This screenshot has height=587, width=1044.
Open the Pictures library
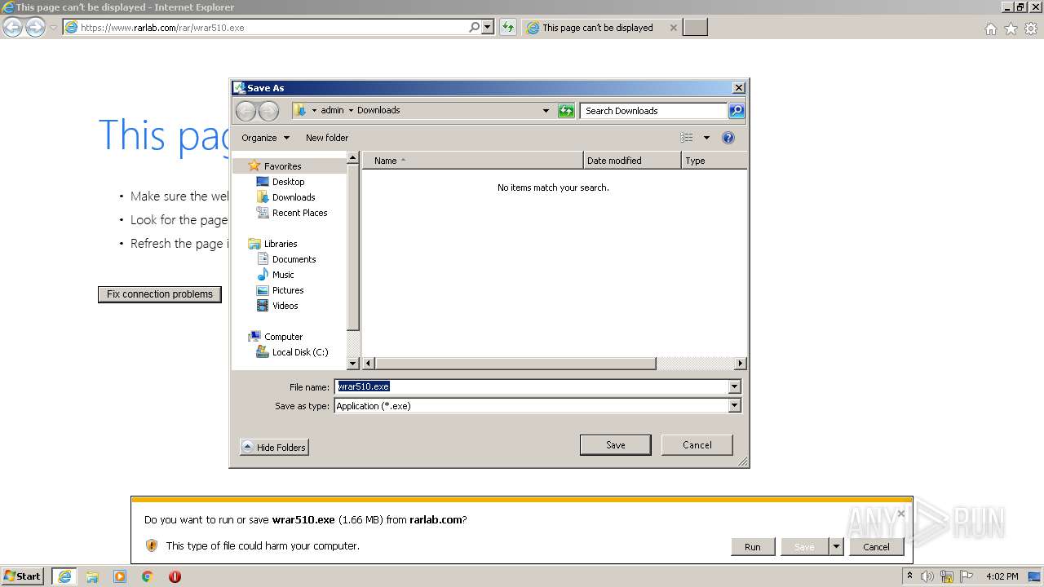pyautogui.click(x=288, y=290)
